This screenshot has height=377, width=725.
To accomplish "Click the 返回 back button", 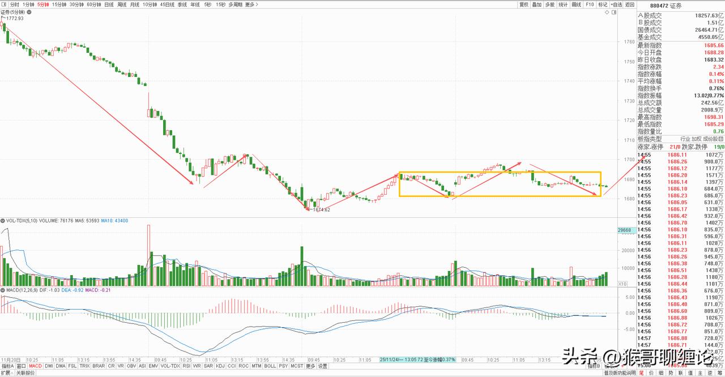I will pyautogui.click(x=630, y=5).
